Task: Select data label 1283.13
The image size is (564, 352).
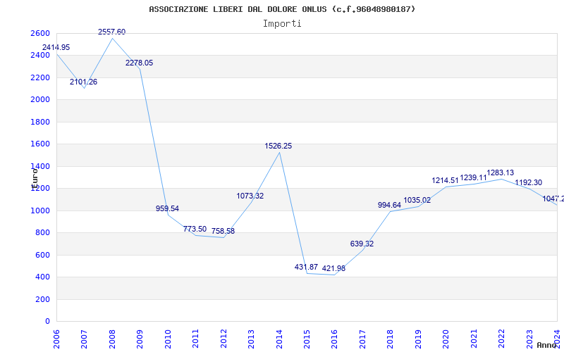Action: 501,172
